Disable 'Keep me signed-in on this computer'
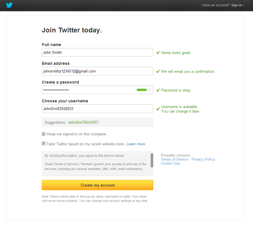This screenshot has width=253, height=226. click(43, 134)
